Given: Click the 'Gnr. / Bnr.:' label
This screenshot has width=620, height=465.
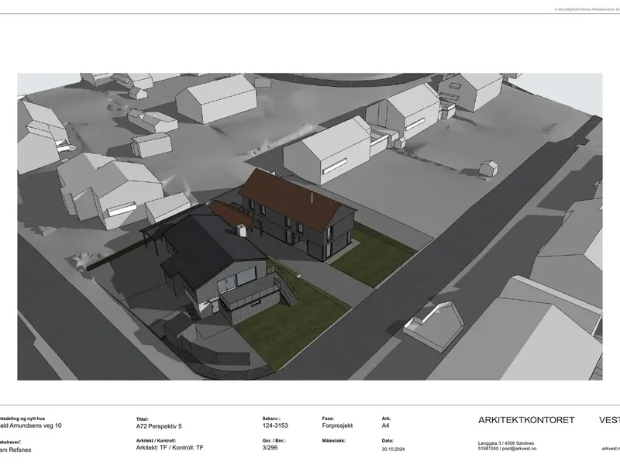Looking at the screenshot, I should (x=274, y=440).
